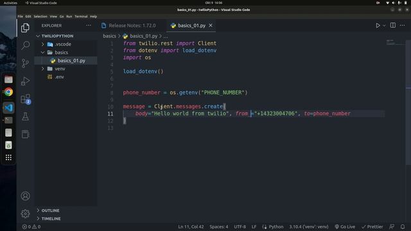Open the Terminal from the dock
The image size is (411, 231).
(8, 120)
